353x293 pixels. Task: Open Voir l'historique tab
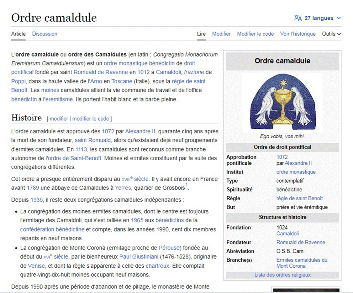click(x=298, y=34)
